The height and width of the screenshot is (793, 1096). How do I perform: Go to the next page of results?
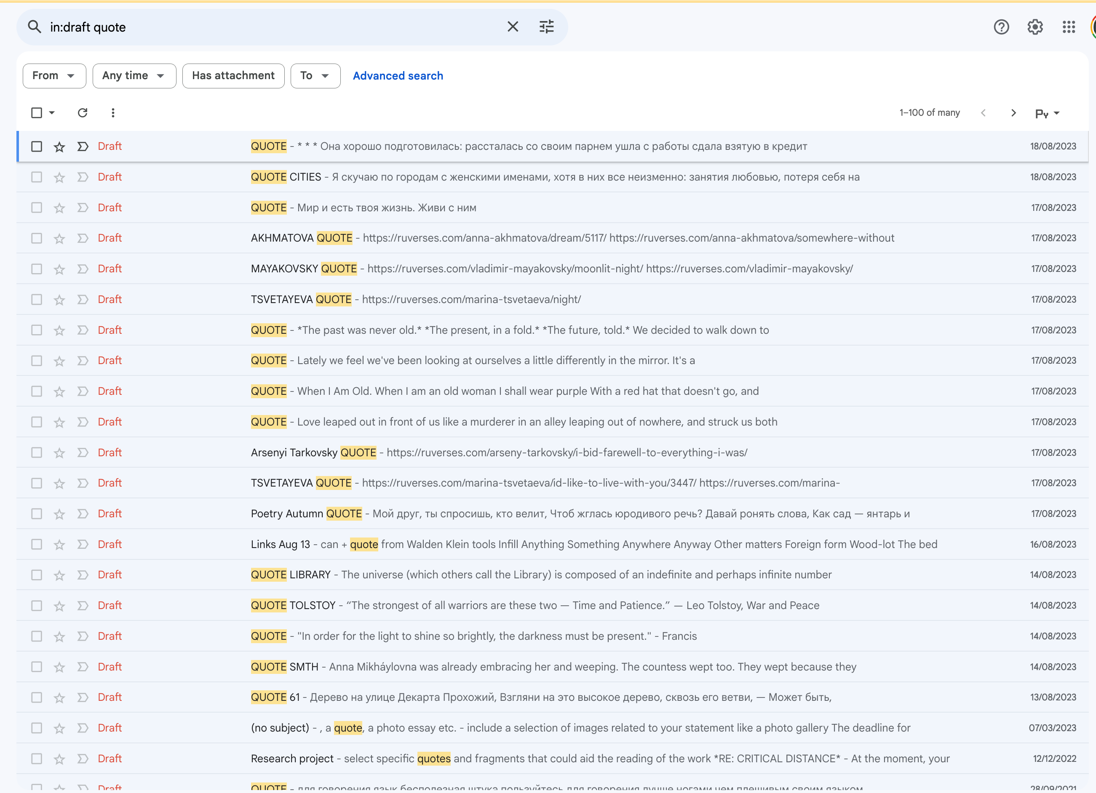pos(1013,112)
